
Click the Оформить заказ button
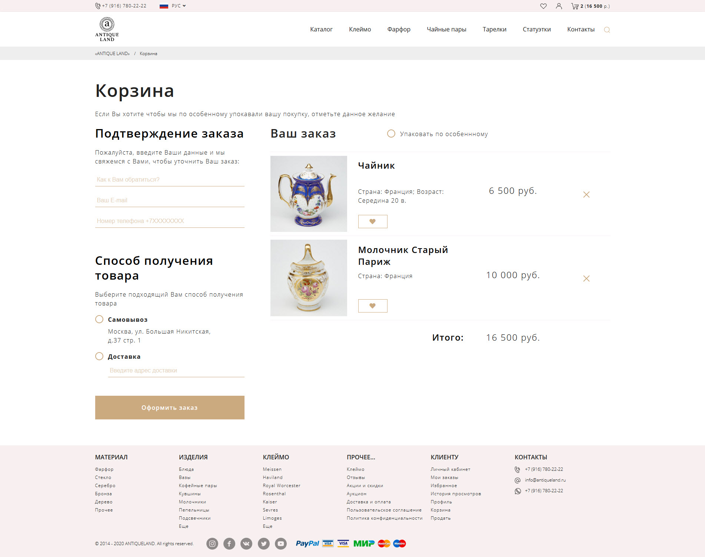coord(170,408)
